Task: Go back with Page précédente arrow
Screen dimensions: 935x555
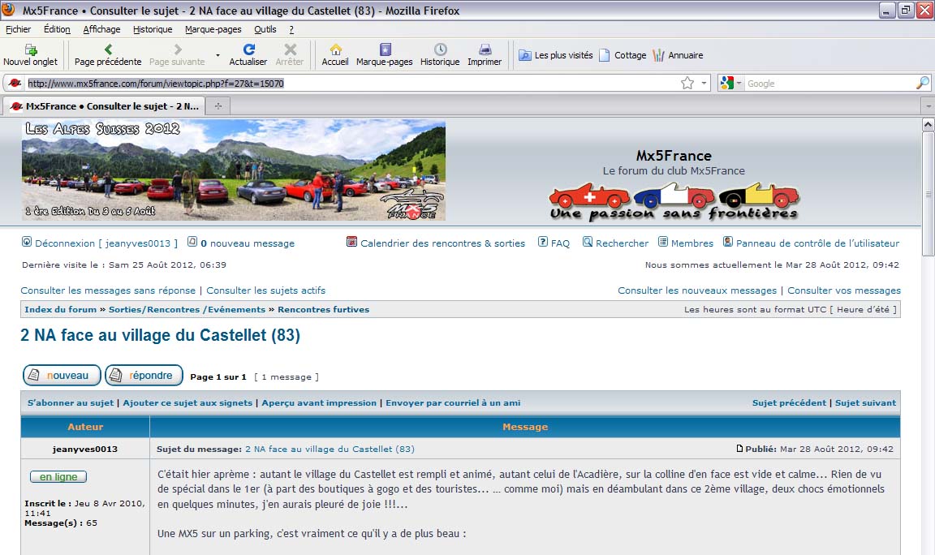Action: [x=108, y=49]
